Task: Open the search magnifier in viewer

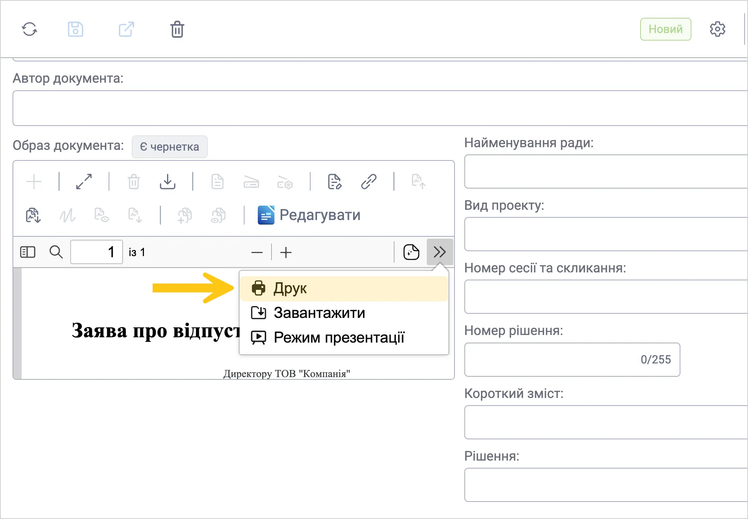Action: point(56,252)
